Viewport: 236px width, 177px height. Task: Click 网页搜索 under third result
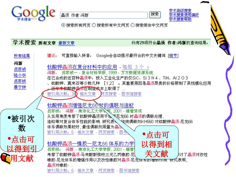[106, 170]
